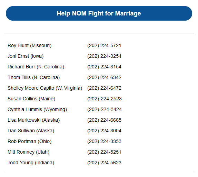Viewport: 198px width, 177px height.
Task: Select Richard Burr (N. Carolina) entry
Action: click(x=36, y=67)
